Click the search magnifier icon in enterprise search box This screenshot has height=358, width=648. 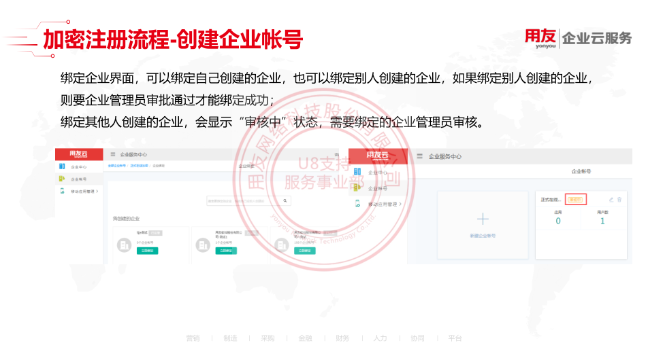[x=285, y=201]
